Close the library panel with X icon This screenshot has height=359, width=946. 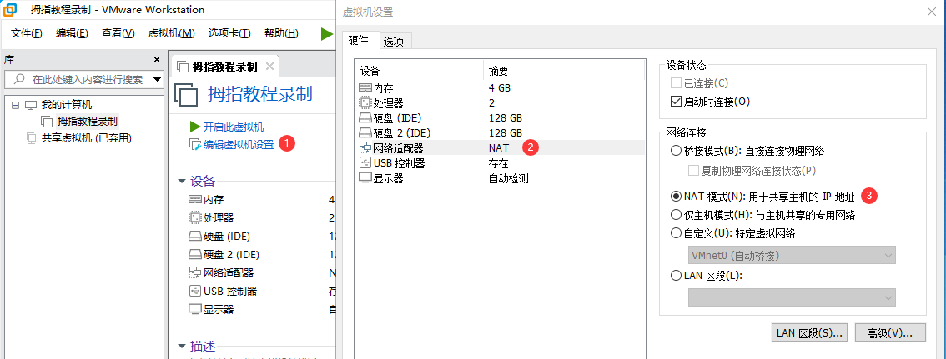pyautogui.click(x=156, y=60)
